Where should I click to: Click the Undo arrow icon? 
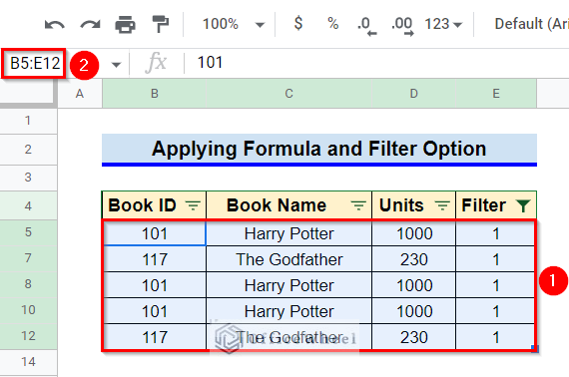click(55, 25)
